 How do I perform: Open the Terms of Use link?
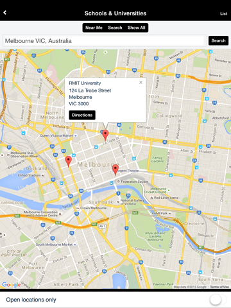coord(219,287)
